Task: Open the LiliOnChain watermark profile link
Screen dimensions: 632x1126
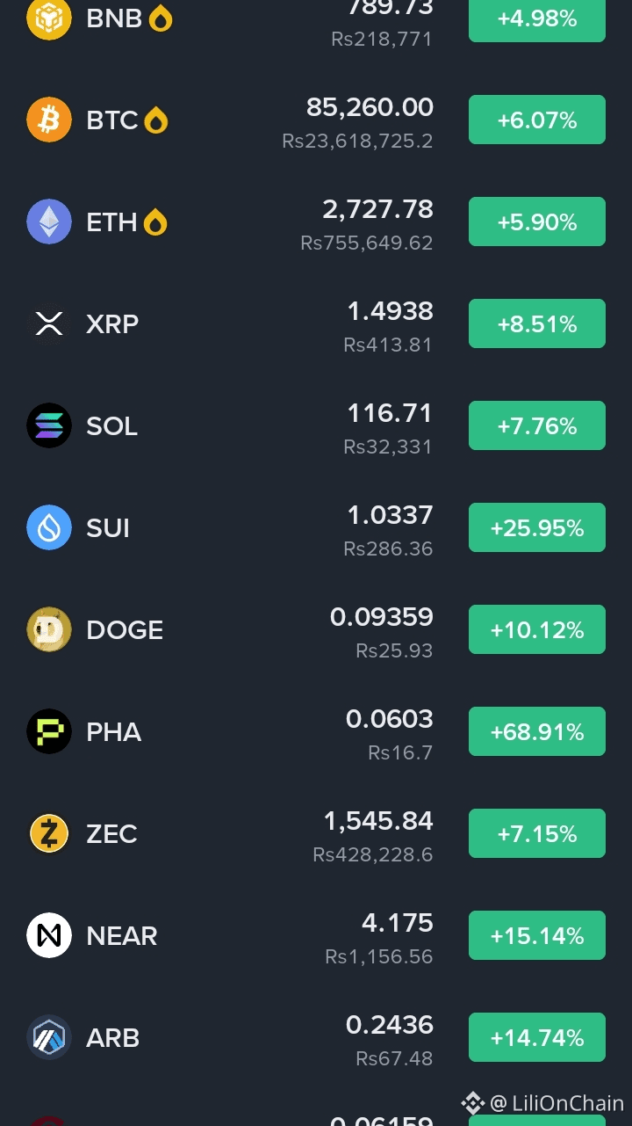Action: click(543, 1102)
